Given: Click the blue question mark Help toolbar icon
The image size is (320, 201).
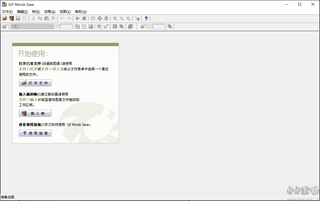Looking at the screenshot, I should [146, 18].
